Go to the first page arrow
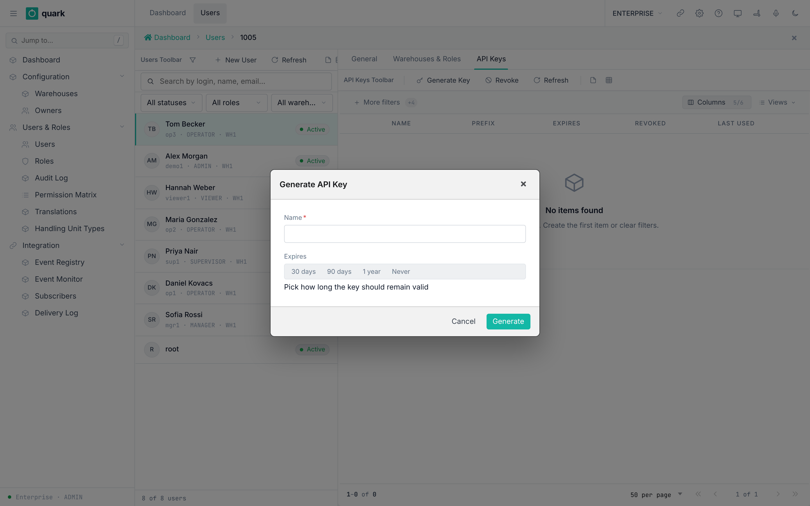810x506 pixels. click(698, 494)
